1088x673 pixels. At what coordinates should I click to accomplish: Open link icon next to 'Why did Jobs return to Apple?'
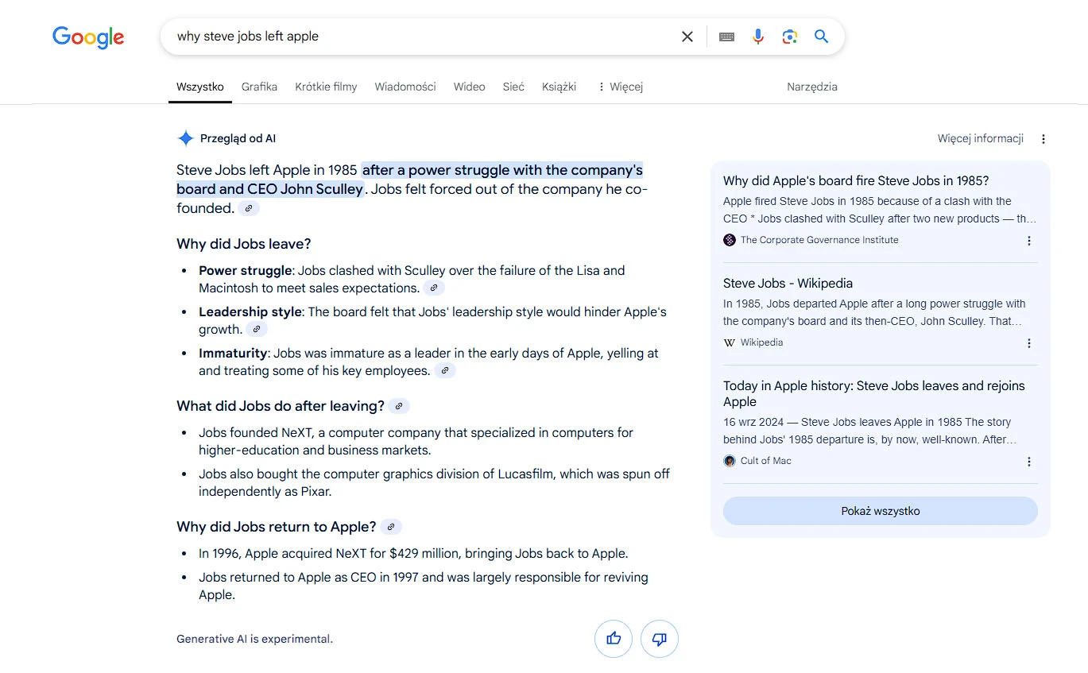coord(391,527)
